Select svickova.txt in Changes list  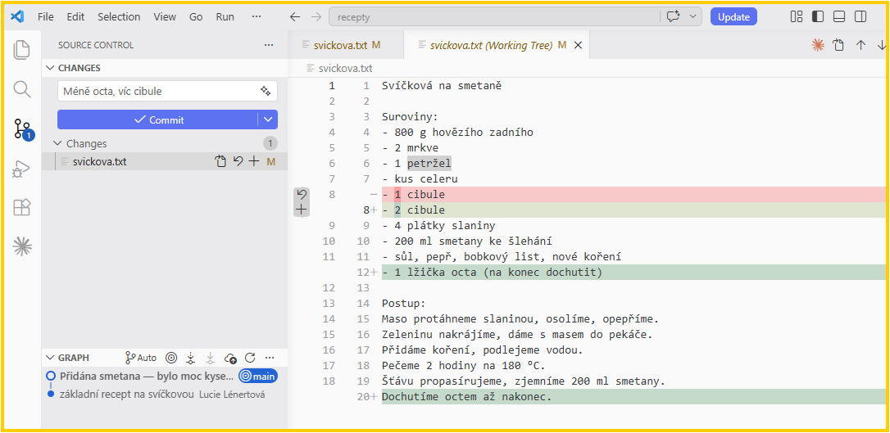click(165, 161)
